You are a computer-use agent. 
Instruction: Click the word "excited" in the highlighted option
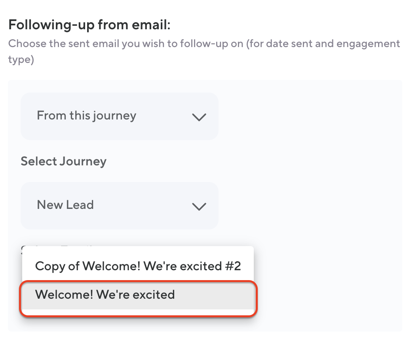(x=154, y=295)
